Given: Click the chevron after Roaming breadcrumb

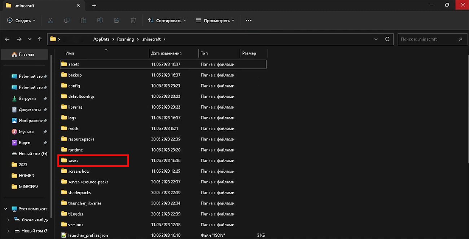Looking at the screenshot, I should point(137,39).
